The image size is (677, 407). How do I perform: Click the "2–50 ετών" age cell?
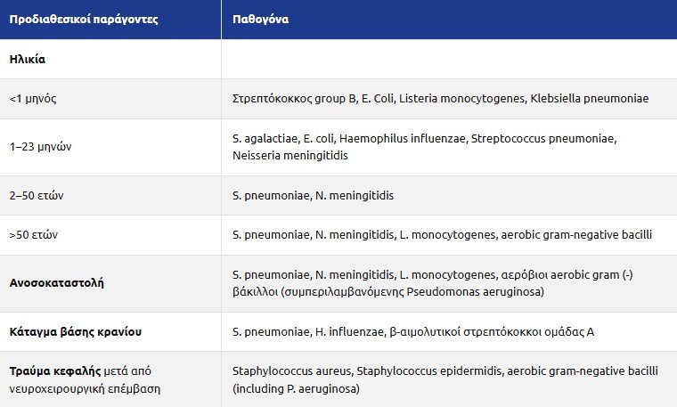(38, 195)
